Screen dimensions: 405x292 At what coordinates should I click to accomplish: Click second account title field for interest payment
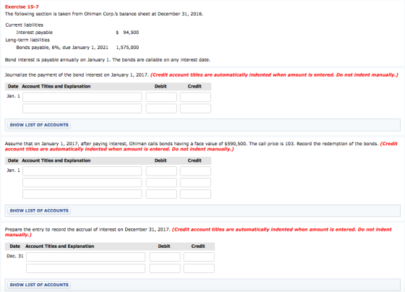pyautogui.click(x=82, y=108)
